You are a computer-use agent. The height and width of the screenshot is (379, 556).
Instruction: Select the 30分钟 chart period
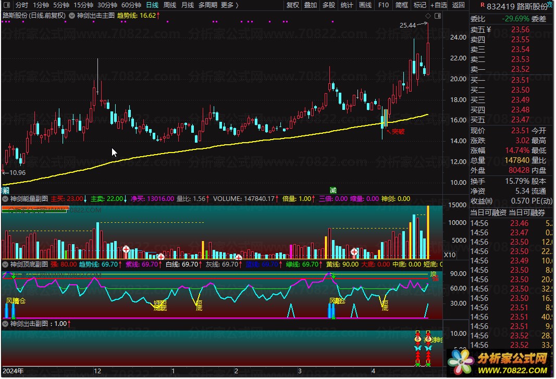[107, 5]
